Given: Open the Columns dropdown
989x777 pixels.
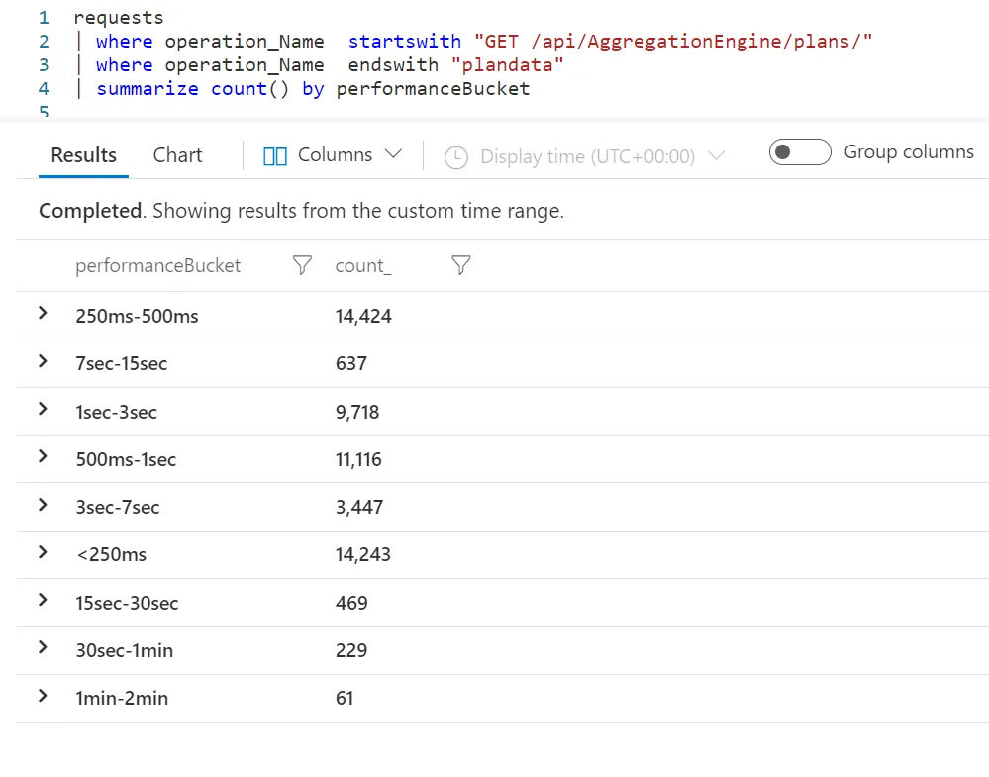Looking at the screenshot, I should pyautogui.click(x=333, y=155).
